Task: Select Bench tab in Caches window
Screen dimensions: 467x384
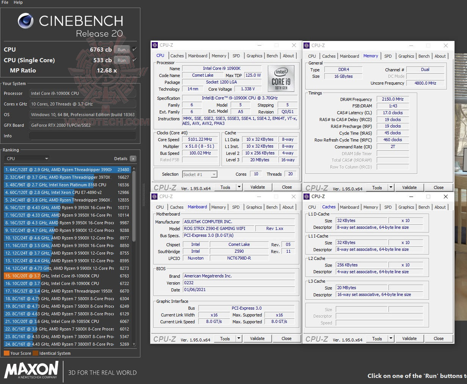Action: (424, 207)
